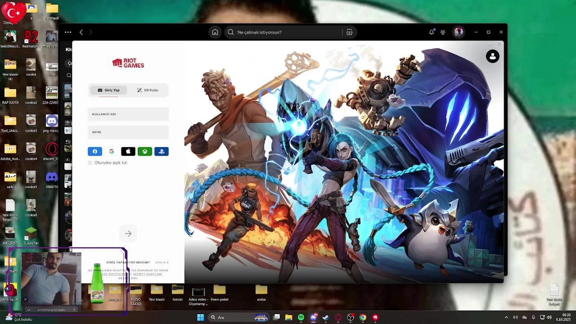Sign in with Google icon
The image size is (576, 324).
(112, 152)
